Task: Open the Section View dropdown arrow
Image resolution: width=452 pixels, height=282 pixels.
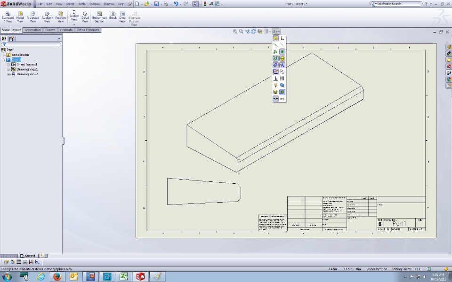Action: 74,25
